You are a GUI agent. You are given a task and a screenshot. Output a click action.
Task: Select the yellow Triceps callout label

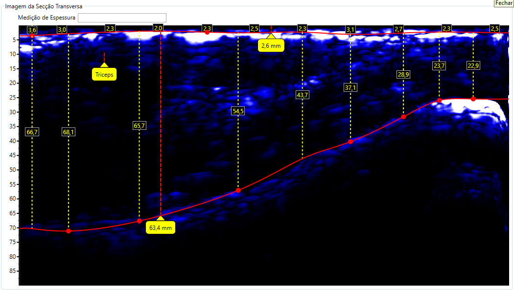(x=104, y=75)
